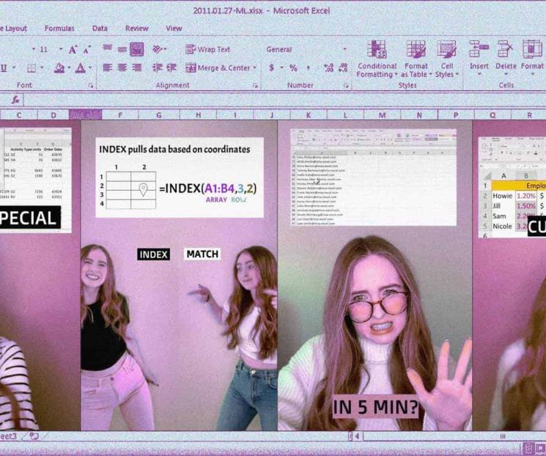Select column G header
This screenshot has height=456, width=546.
(x=159, y=114)
